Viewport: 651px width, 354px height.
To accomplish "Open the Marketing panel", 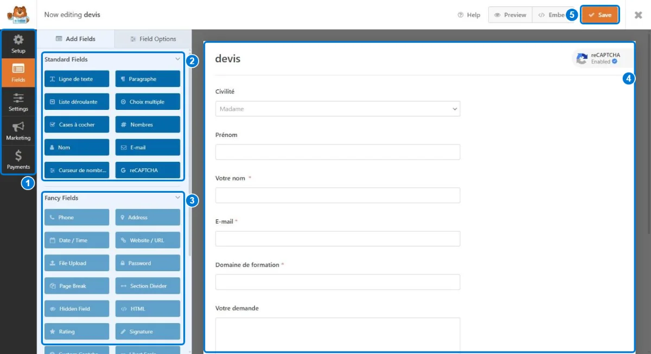I will pyautogui.click(x=18, y=131).
